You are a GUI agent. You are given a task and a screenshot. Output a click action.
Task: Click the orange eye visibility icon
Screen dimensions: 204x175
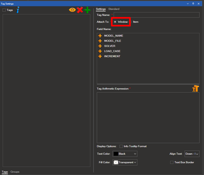coord(72,10)
